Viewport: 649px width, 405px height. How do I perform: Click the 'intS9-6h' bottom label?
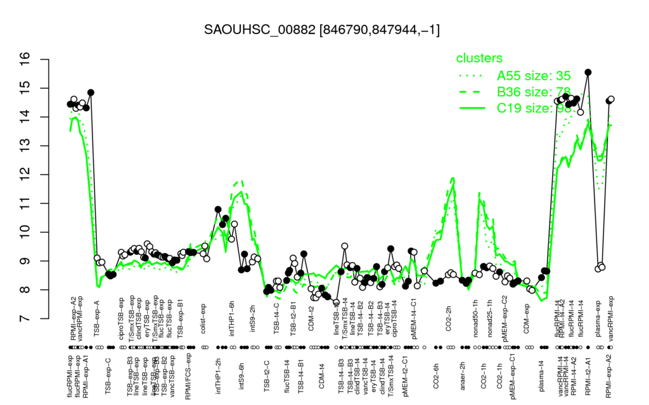241,375
